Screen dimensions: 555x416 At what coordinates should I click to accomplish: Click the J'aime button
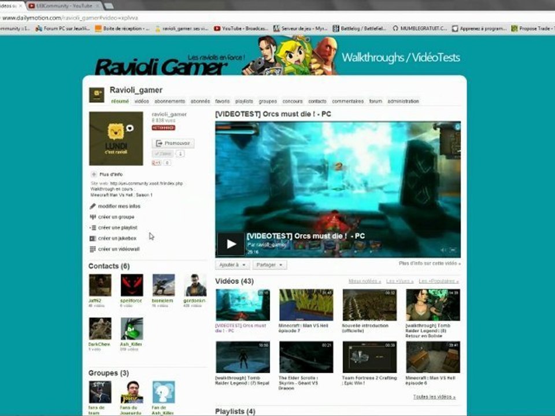tap(162, 154)
